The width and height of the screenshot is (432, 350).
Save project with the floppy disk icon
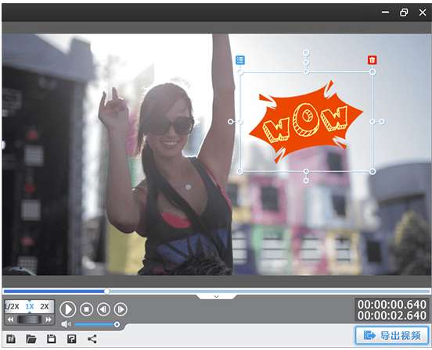[x=51, y=339]
